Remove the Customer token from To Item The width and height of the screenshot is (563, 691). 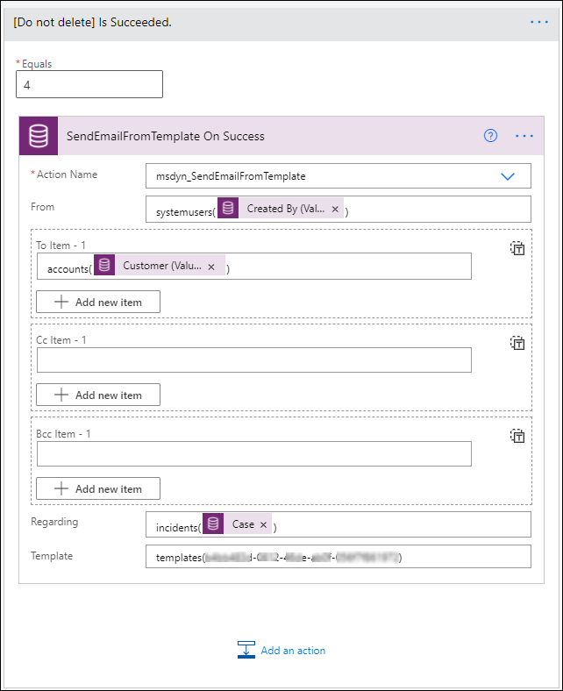click(x=211, y=267)
